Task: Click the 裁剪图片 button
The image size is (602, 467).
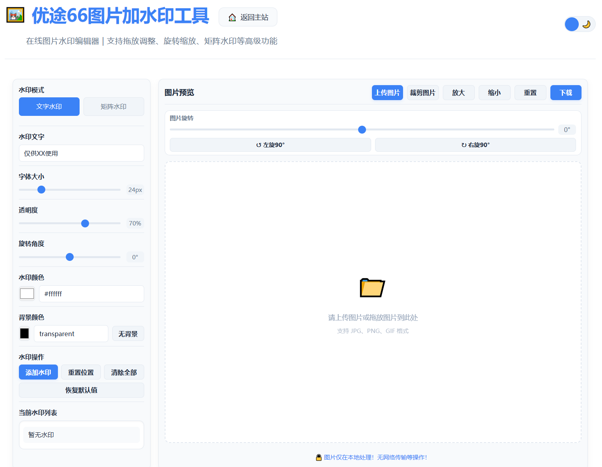Action: coord(423,93)
